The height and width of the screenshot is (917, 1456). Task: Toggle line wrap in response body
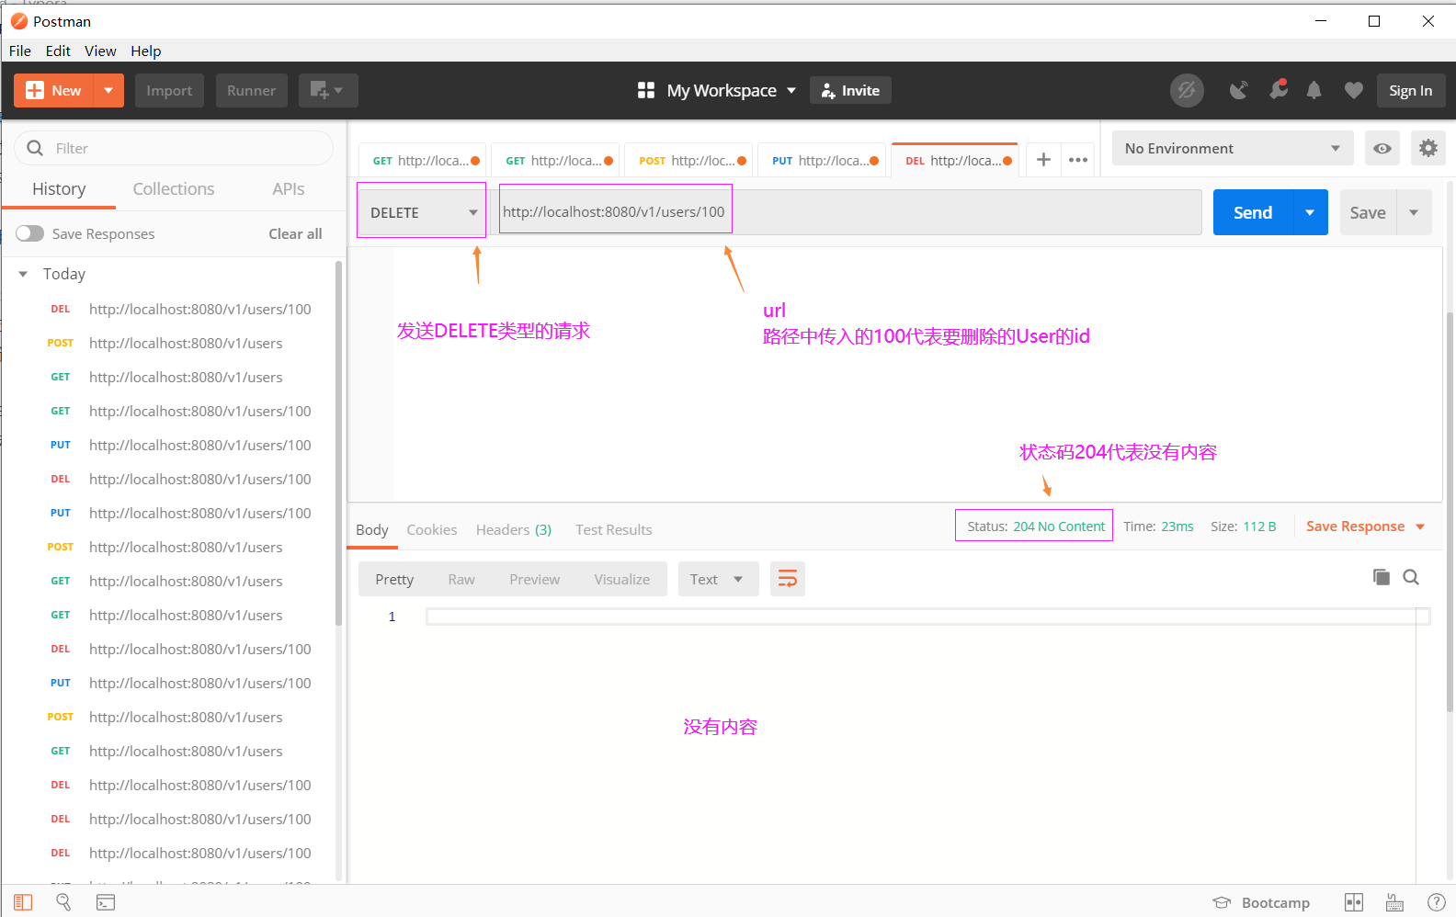point(788,579)
